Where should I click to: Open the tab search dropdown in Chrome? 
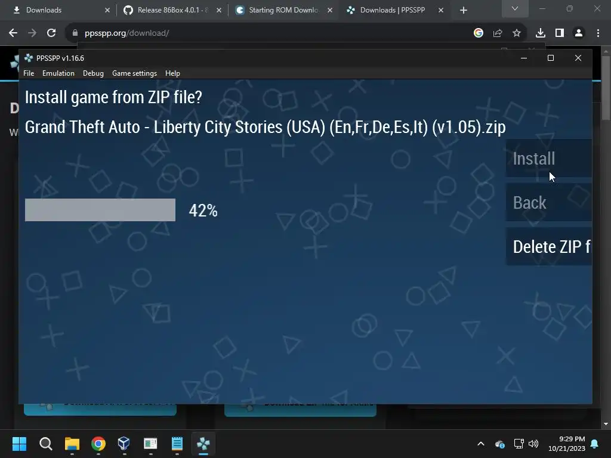pyautogui.click(x=515, y=8)
